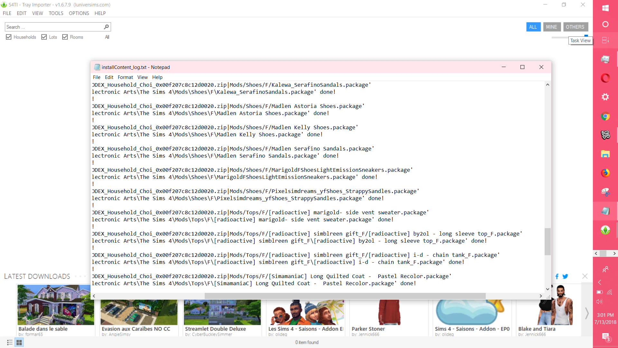This screenshot has height=348, width=618.
Task: Close the Latest Downloads panel
Action: [x=585, y=276]
